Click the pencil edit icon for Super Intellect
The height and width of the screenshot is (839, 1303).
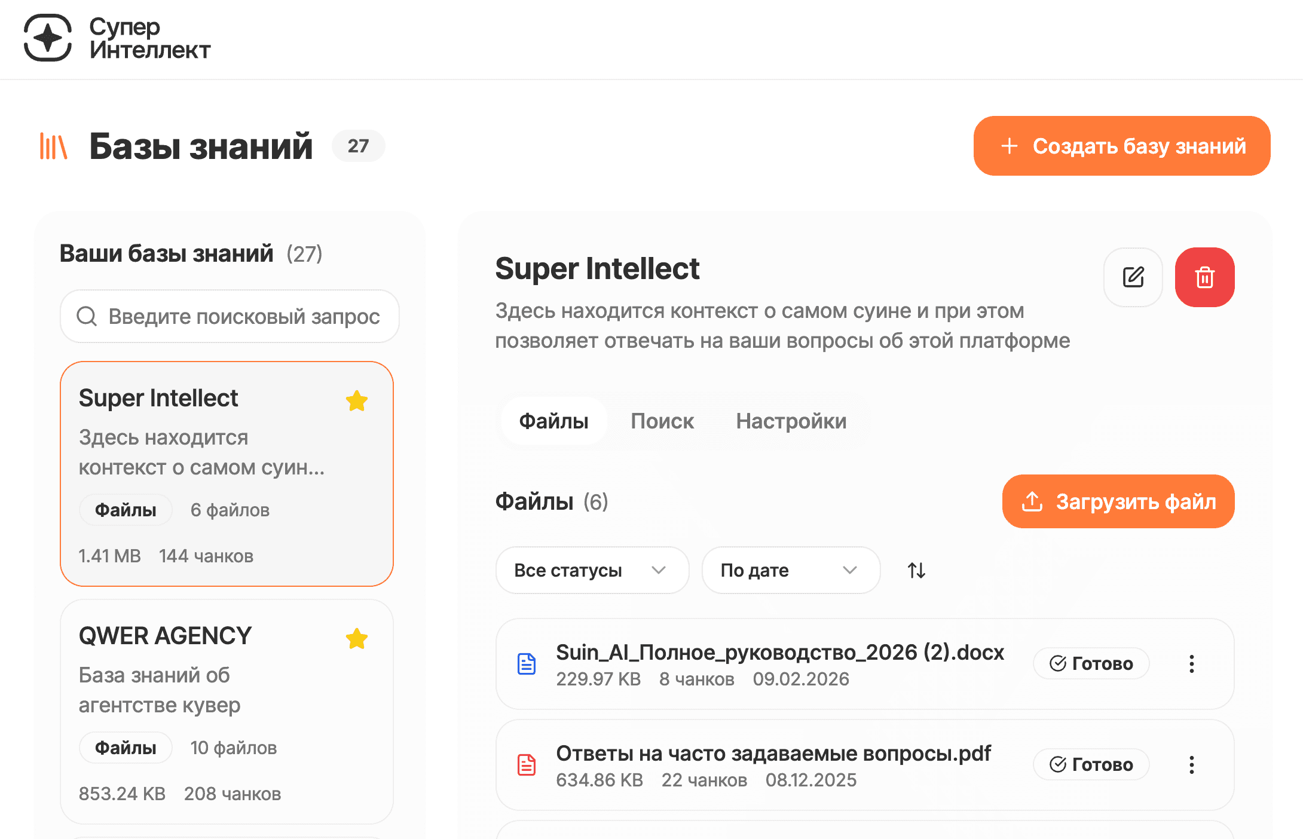(x=1133, y=277)
